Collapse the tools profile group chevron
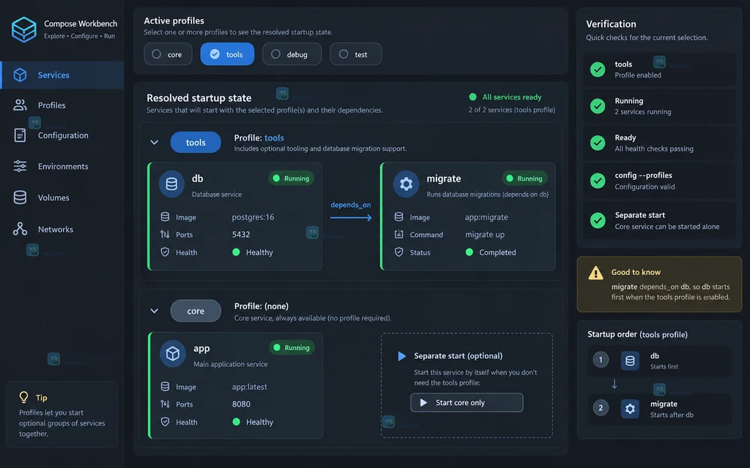Viewport: 750px width, 468px height. tap(154, 143)
